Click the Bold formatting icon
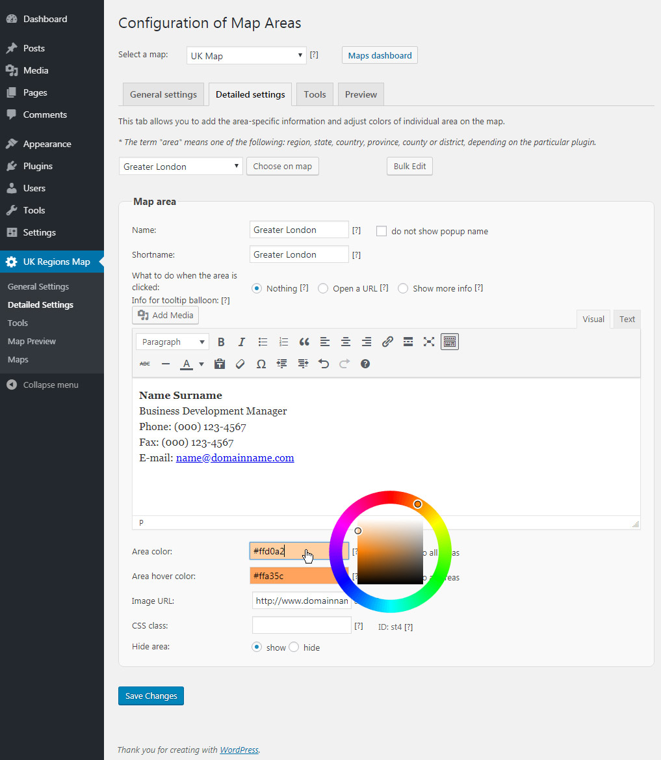The width and height of the screenshot is (661, 760). pos(221,342)
